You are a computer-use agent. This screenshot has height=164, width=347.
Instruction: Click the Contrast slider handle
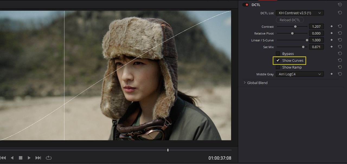click(x=295, y=26)
